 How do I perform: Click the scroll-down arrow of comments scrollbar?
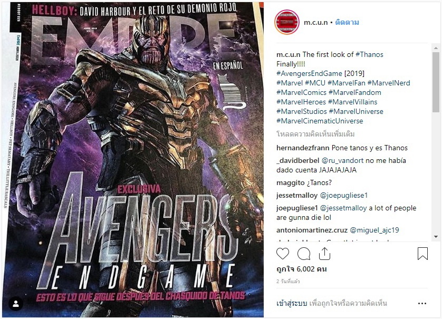click(436, 237)
